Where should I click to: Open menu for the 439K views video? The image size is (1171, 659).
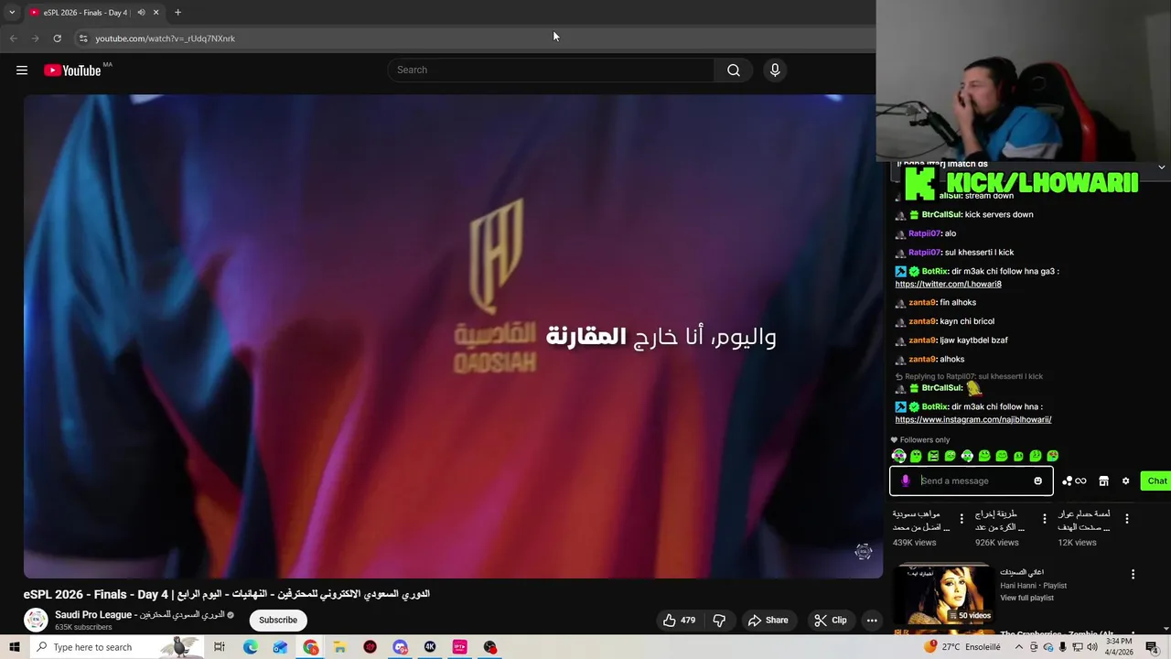pos(961,518)
